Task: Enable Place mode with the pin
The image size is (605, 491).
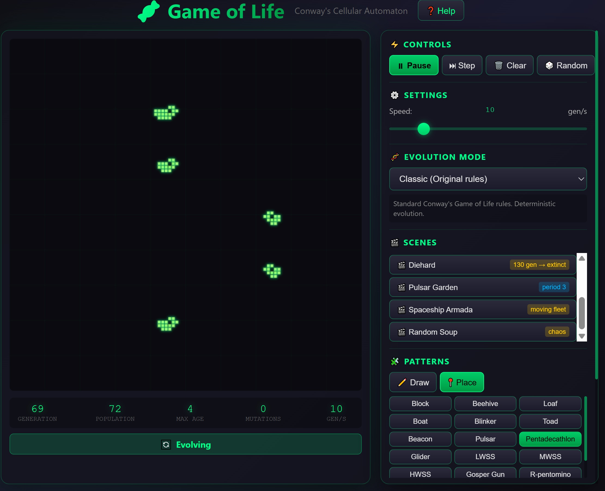Action: (462, 382)
